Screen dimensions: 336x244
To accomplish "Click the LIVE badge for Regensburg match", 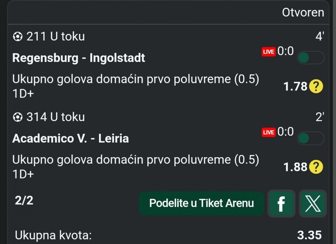I will (x=268, y=52).
